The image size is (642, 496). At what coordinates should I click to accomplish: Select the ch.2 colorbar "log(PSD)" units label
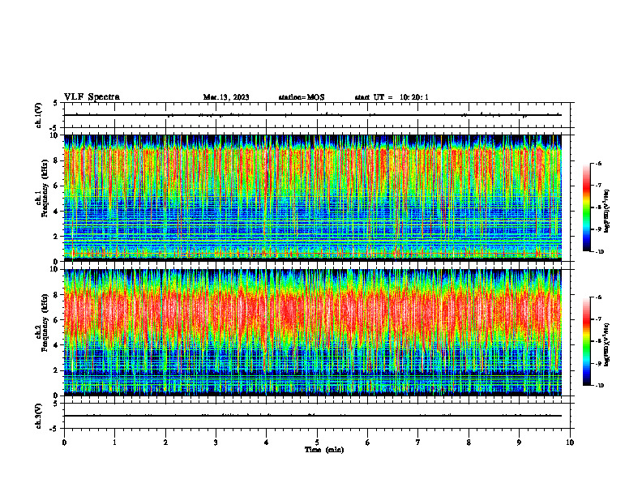606,345
